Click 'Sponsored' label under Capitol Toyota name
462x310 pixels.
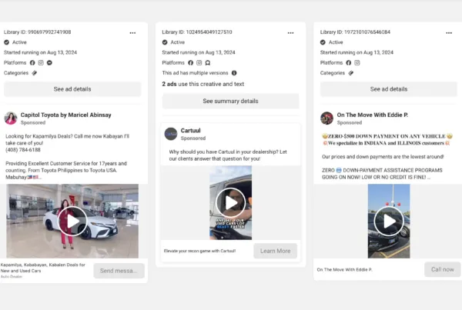(x=33, y=122)
